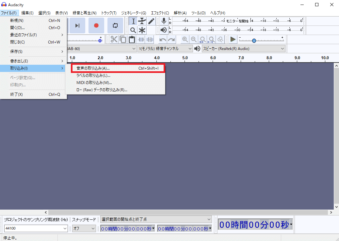Open the selection end time format arrow
The width and height of the screenshot is (339, 241).
pyautogui.click(x=210, y=229)
